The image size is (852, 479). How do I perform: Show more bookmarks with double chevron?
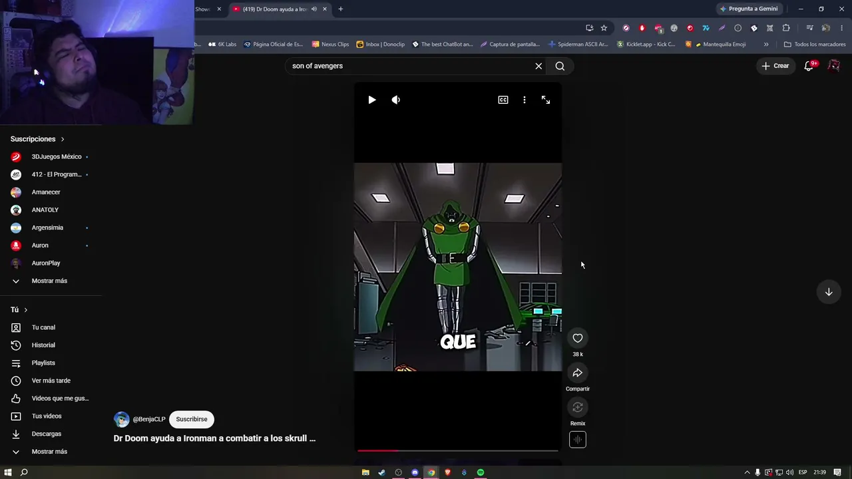click(x=766, y=45)
